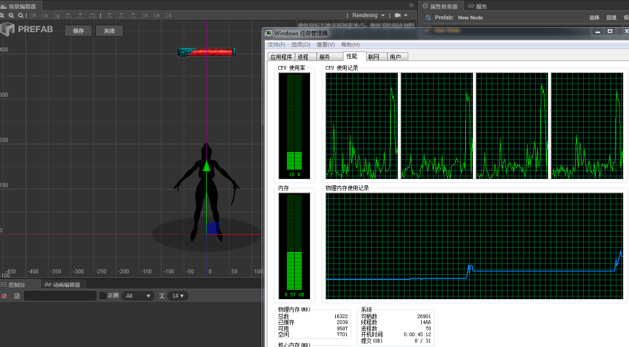Click the scene editor panel menu icon
This screenshot has width=629, height=347.
pyautogui.click(x=411, y=5)
